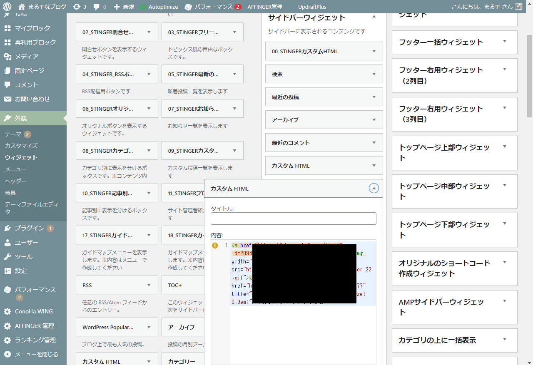Open the updates icon showing 3
533x365 pixels.
[x=79, y=7]
